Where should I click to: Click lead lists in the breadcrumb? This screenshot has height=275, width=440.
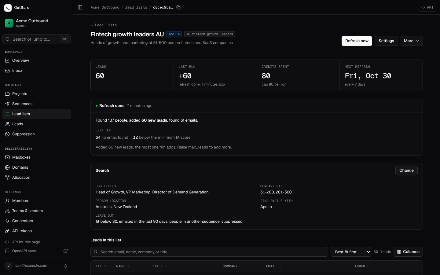[136, 7]
